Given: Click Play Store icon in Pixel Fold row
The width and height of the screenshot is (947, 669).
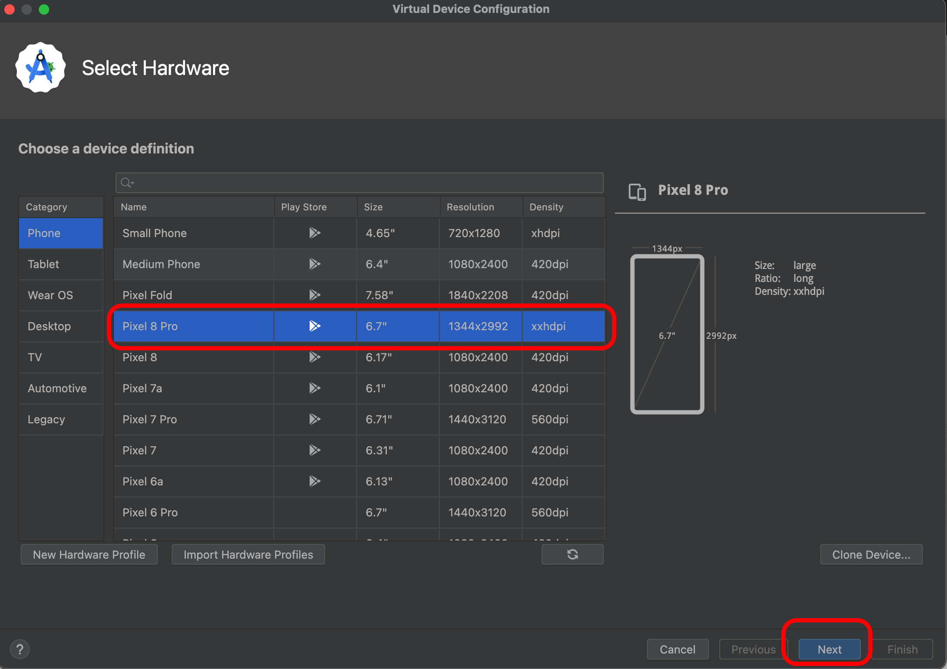Looking at the screenshot, I should [x=314, y=295].
